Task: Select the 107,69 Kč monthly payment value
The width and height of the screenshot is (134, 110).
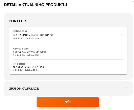Action: pyautogui.click(x=29, y=67)
